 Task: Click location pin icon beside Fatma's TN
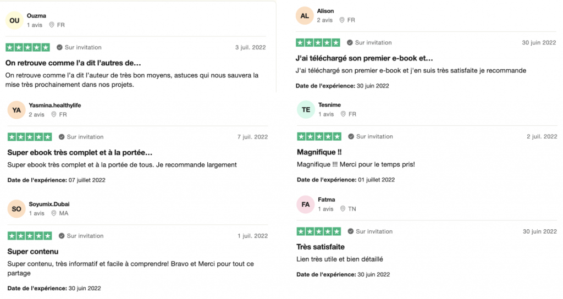pyautogui.click(x=343, y=209)
